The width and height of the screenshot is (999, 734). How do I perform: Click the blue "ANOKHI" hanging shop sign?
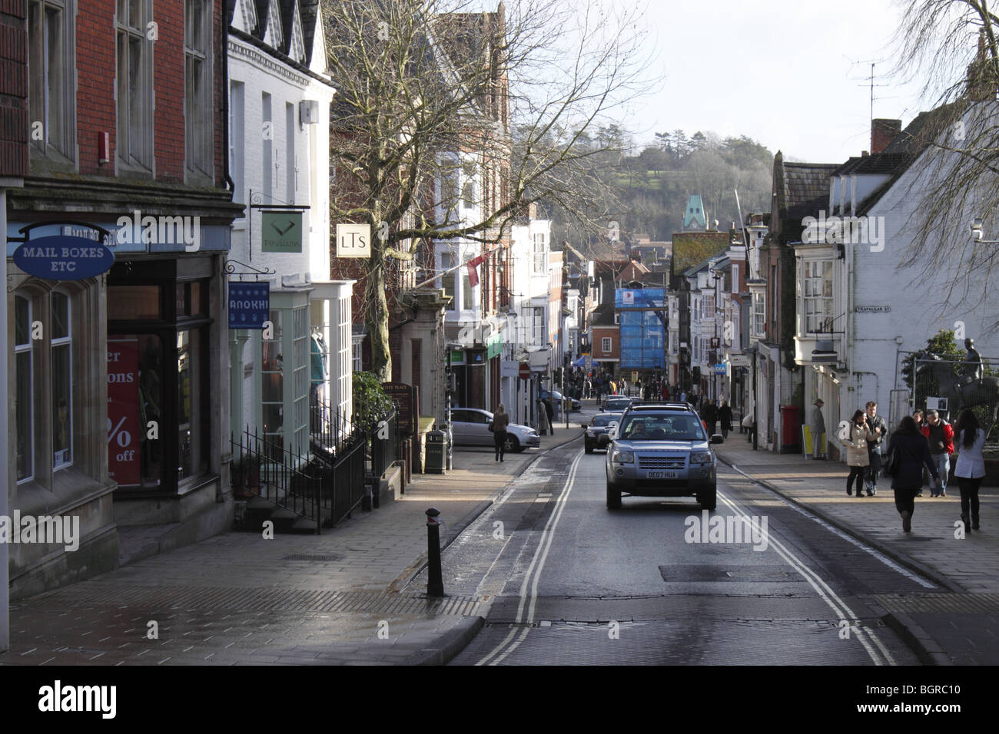pyautogui.click(x=248, y=305)
